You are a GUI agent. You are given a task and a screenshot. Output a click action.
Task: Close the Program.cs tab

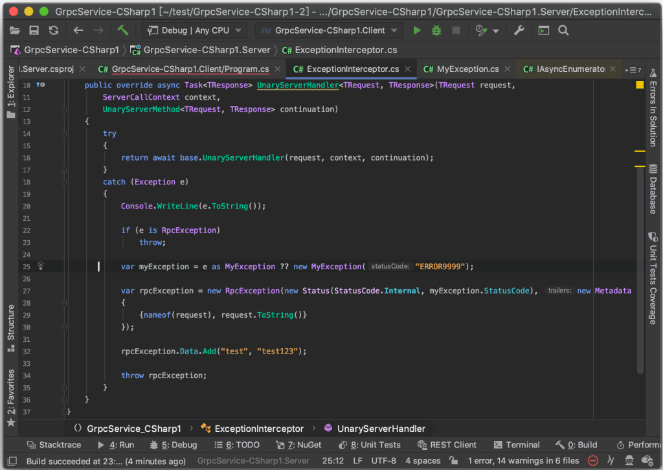277,69
